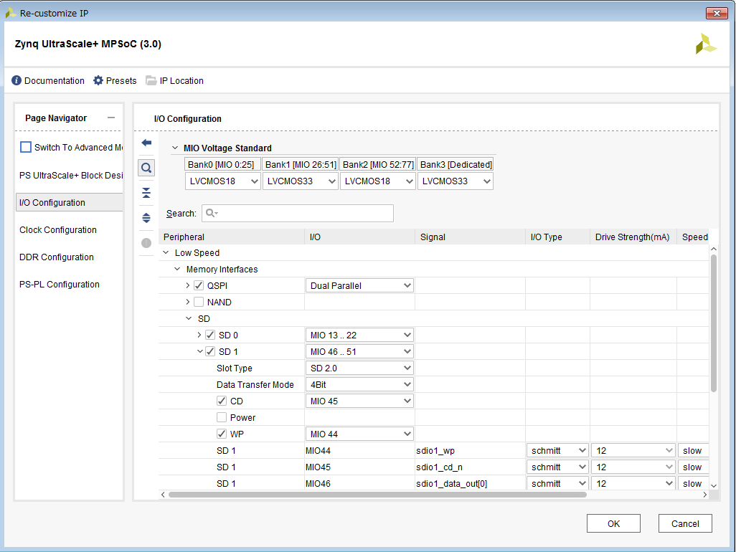
Task: Click the Signal column header
Action: (470, 237)
